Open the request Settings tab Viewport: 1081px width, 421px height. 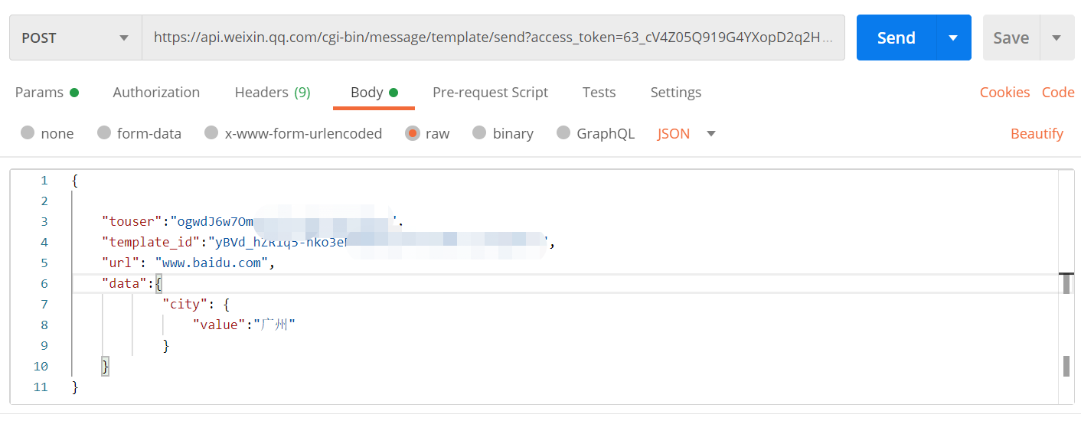pyautogui.click(x=676, y=93)
